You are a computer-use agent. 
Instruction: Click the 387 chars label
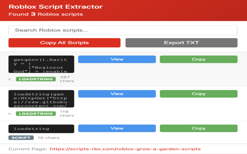tap(67, 79)
